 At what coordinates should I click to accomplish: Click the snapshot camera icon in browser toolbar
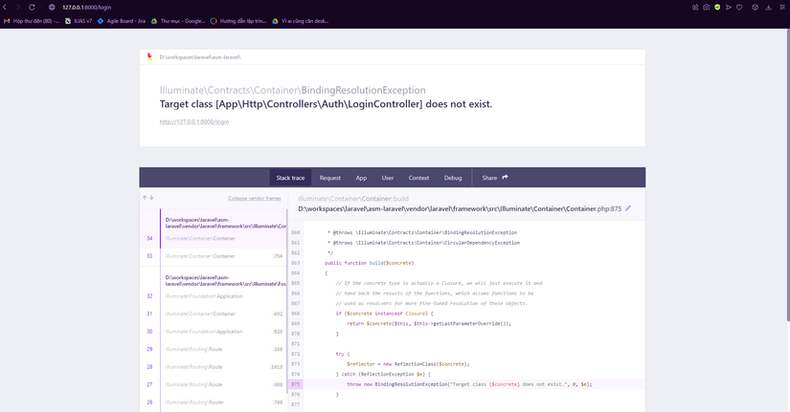coord(707,7)
